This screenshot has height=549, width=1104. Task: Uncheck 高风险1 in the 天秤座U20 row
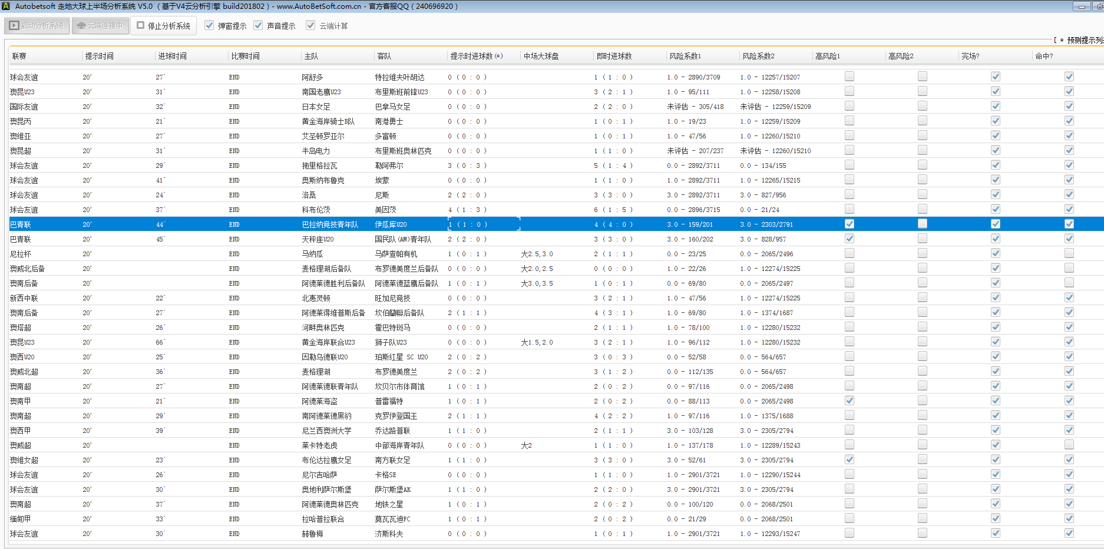click(850, 239)
